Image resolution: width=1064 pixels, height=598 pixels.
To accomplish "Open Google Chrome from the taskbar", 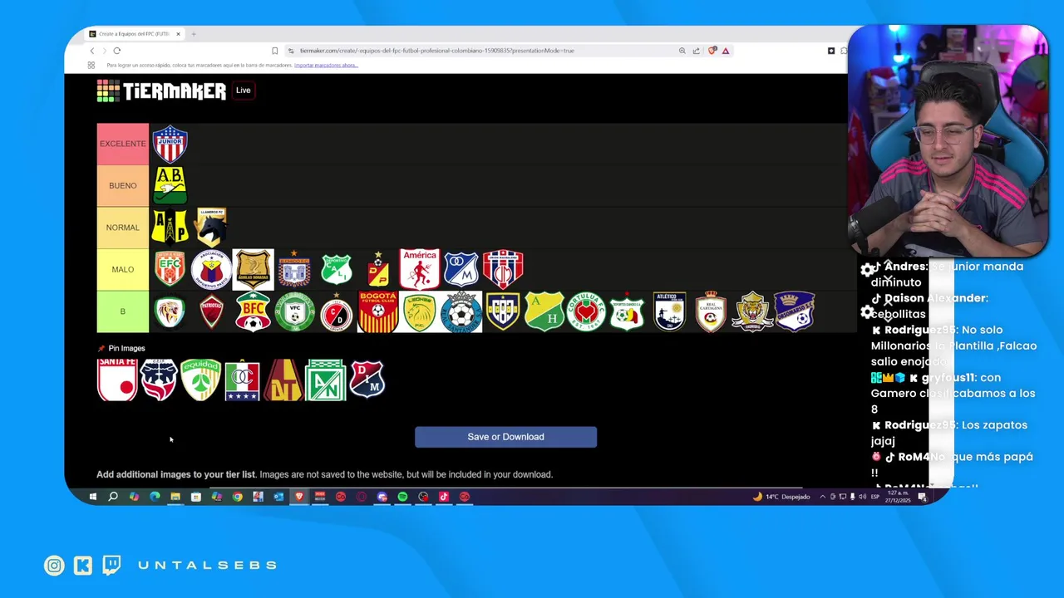I will point(237,497).
